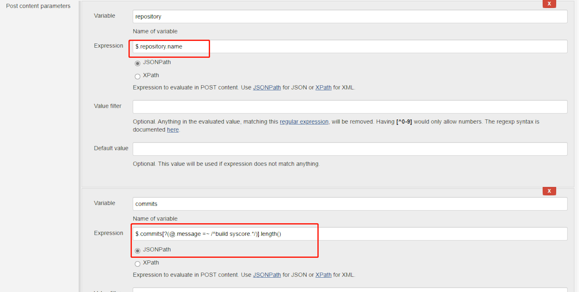Select JSONPath radio for repository expression
Screen dimensions: 579x292
pyautogui.click(x=137, y=63)
